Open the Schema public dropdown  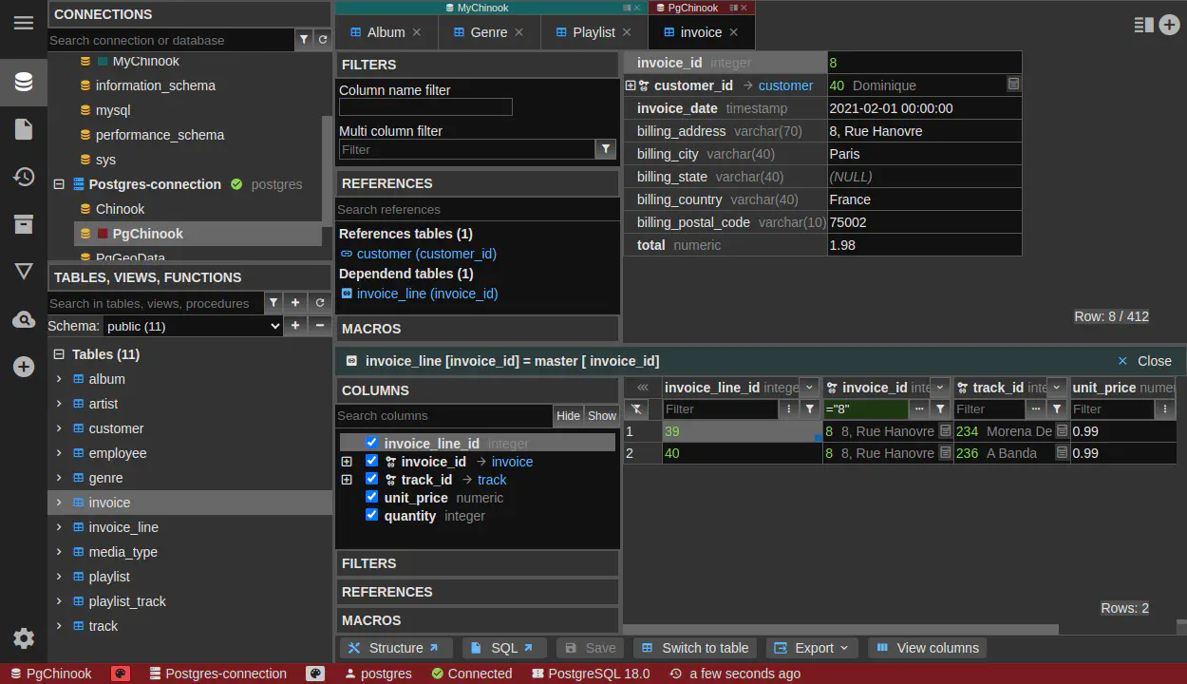[x=193, y=326]
